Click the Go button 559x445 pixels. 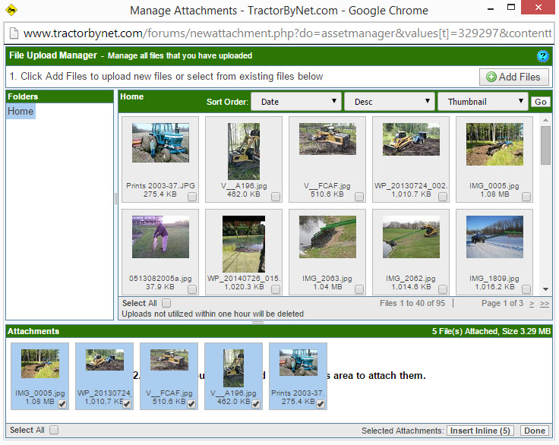pos(541,102)
